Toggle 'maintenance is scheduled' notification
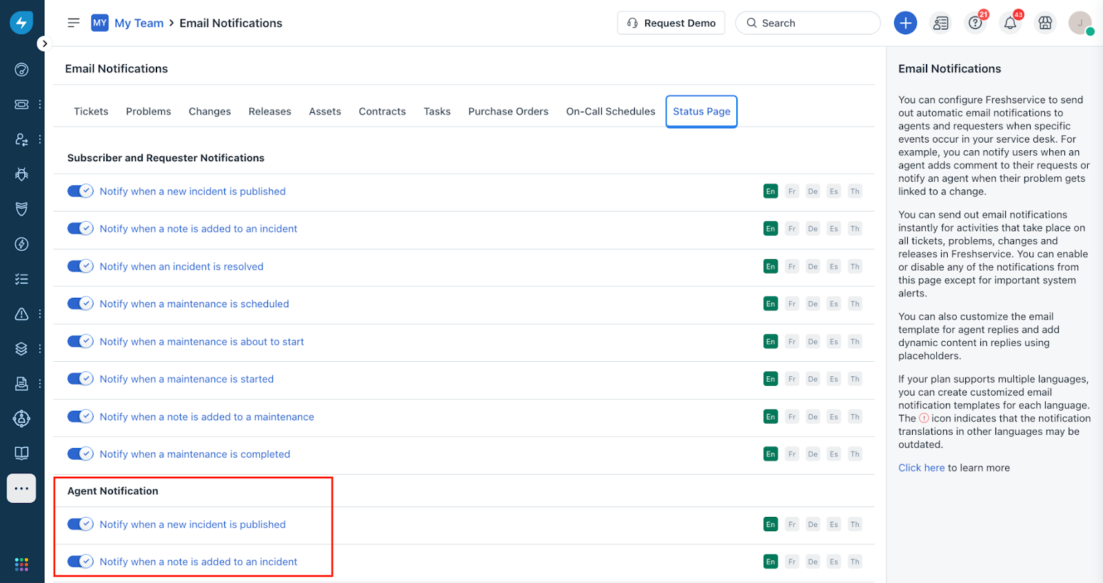 click(x=80, y=303)
